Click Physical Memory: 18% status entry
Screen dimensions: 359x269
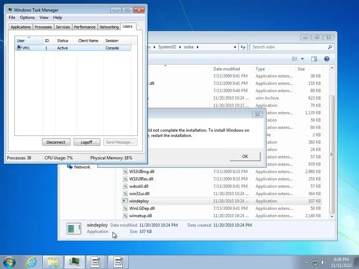111,158
